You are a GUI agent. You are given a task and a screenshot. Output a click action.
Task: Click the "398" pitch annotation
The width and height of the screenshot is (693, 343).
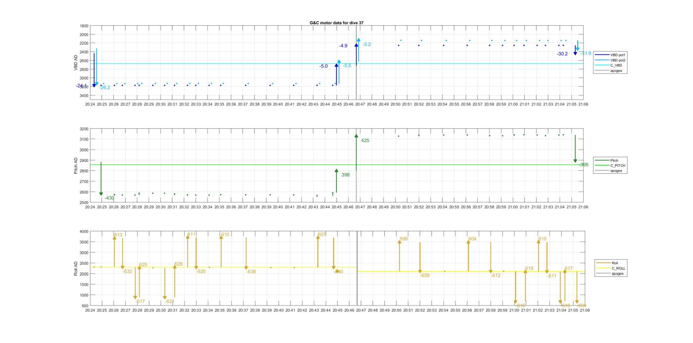tap(346, 175)
